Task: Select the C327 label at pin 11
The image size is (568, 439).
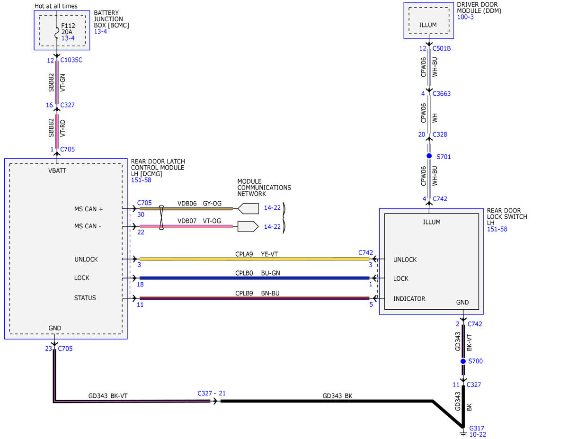Action: pos(474,385)
